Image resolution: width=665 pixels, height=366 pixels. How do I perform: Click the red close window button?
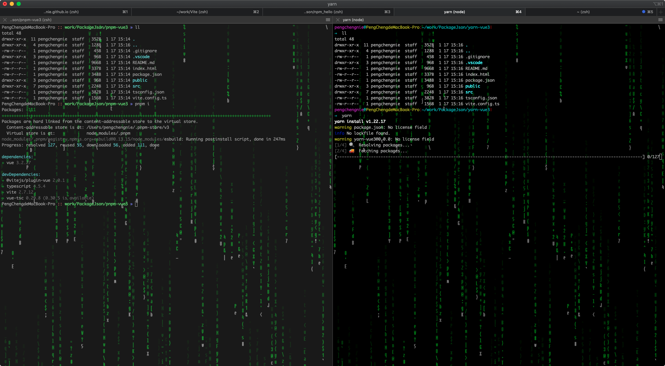5,4
